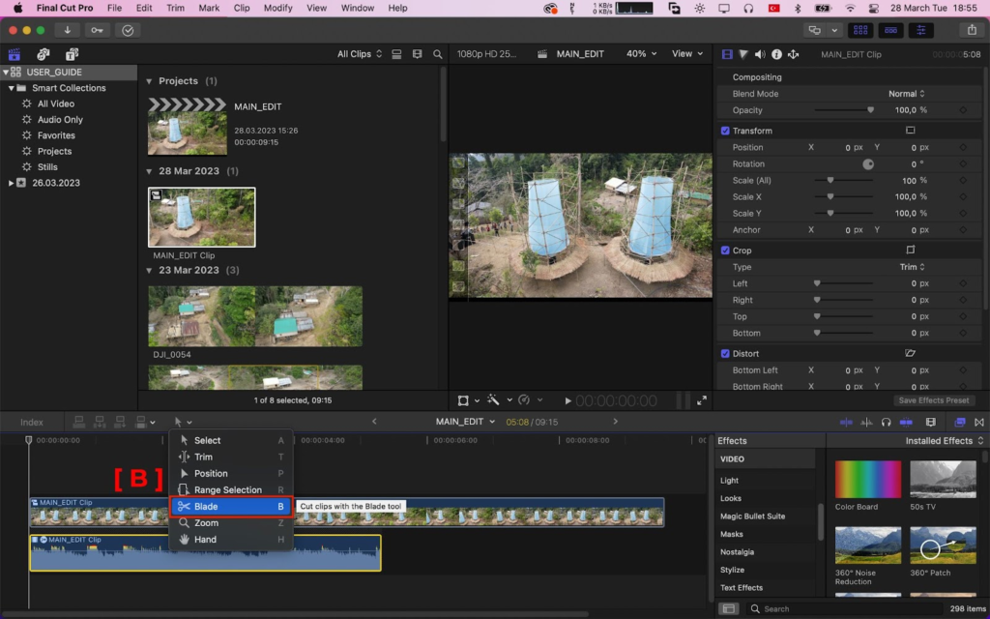Viewport: 990px width, 619px height.
Task: Open the Video inspector tab icon
Action: point(727,54)
